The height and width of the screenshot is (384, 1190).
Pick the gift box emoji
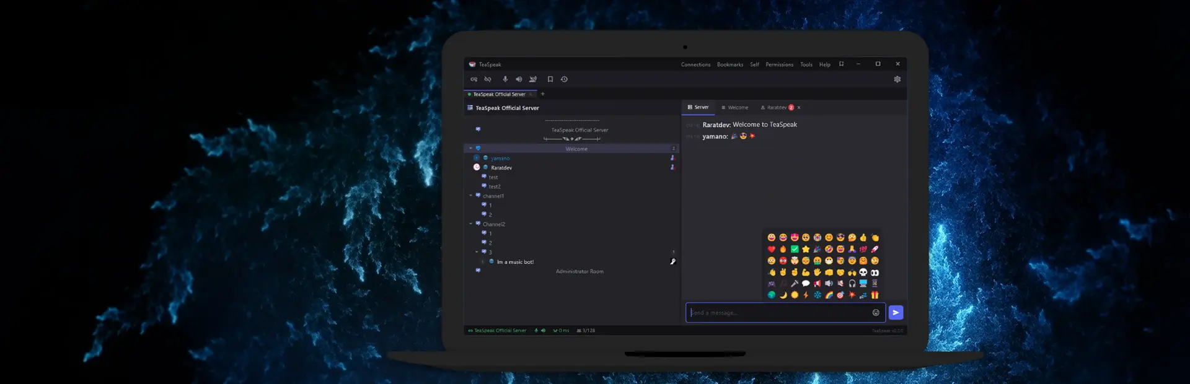pyautogui.click(x=875, y=295)
